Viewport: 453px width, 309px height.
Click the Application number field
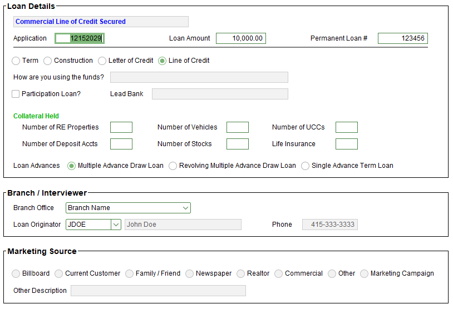[x=80, y=38]
